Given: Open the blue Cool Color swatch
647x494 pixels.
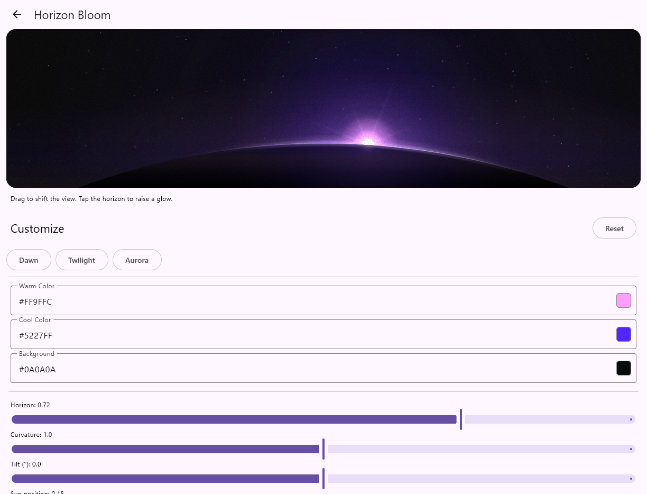Looking at the screenshot, I should 624,334.
